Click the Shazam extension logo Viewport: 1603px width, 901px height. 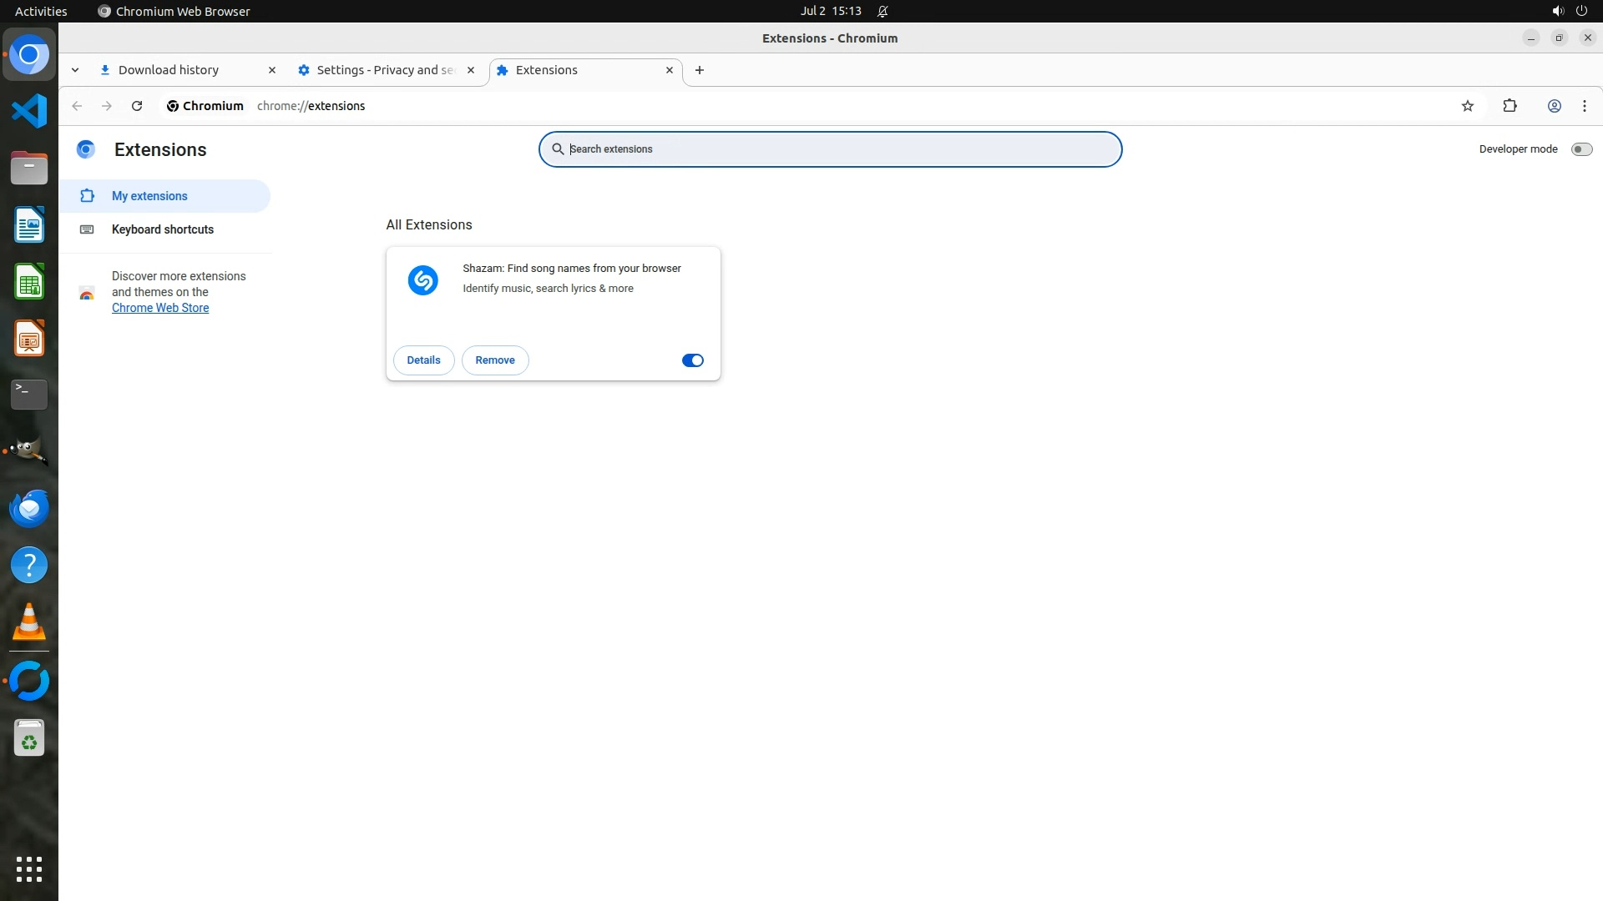click(x=422, y=280)
